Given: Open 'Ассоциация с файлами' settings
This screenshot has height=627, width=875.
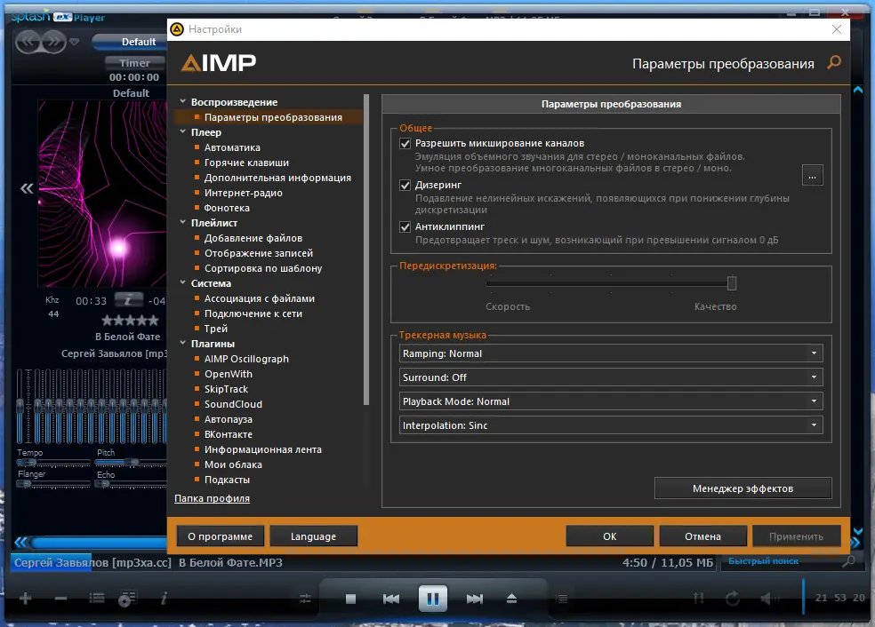Looking at the screenshot, I should pos(260,298).
